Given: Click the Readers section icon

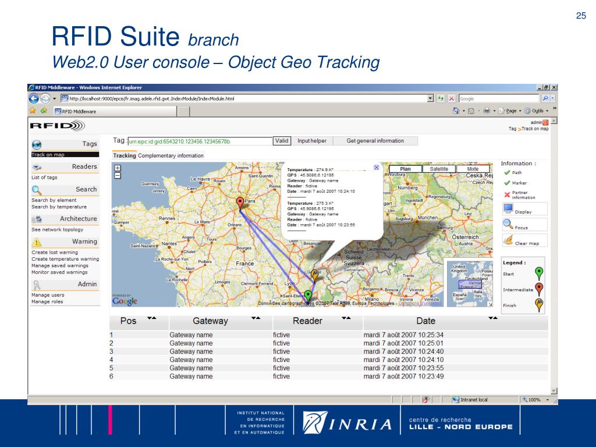Looking at the screenshot, I should click(37, 167).
